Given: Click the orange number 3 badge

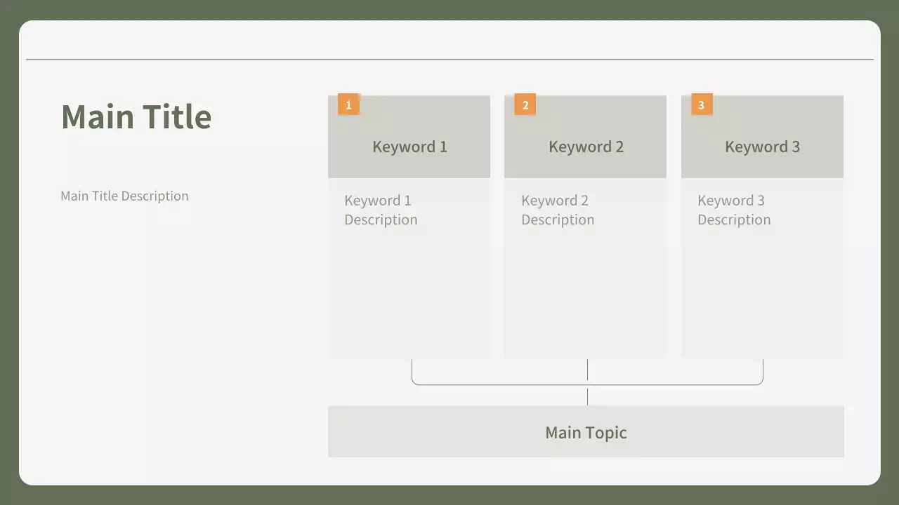Looking at the screenshot, I should [701, 105].
